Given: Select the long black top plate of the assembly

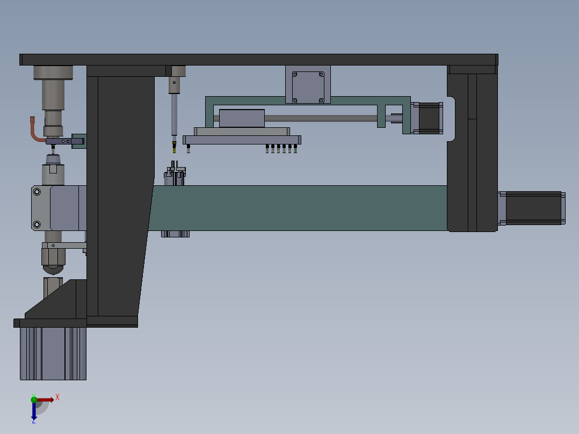Looking at the screenshot, I should pyautogui.click(x=258, y=60).
